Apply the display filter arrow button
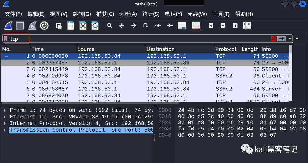This screenshot has height=163, width=308. (x=281, y=39)
